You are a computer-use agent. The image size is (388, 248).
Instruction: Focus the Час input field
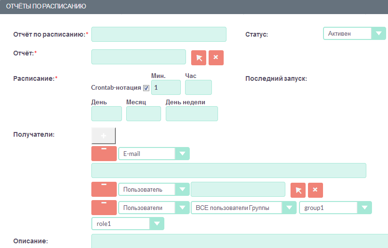click(198, 88)
